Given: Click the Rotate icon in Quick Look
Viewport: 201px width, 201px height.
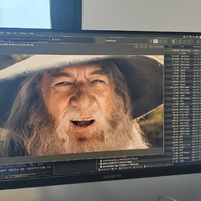Looking at the screenshot, I should pyautogui.click(x=141, y=46).
